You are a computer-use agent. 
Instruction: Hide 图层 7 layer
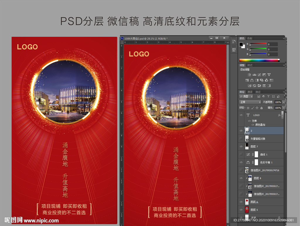pos(241,146)
